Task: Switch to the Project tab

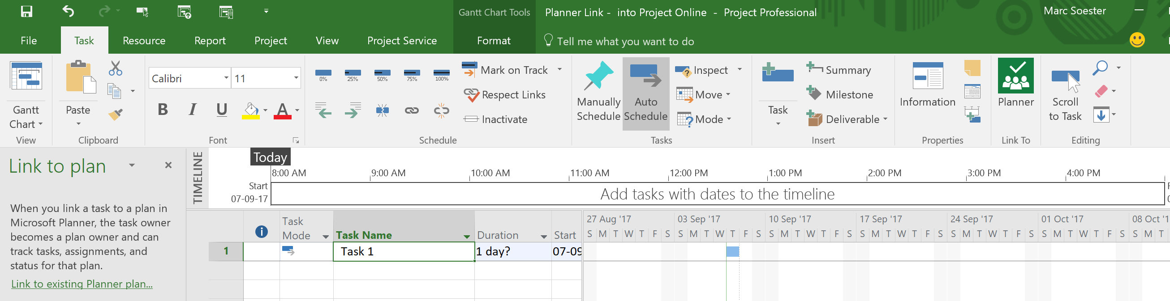Action: 271,40
